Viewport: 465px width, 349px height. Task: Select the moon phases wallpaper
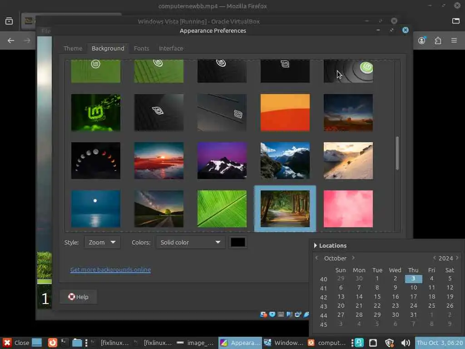pos(96,160)
